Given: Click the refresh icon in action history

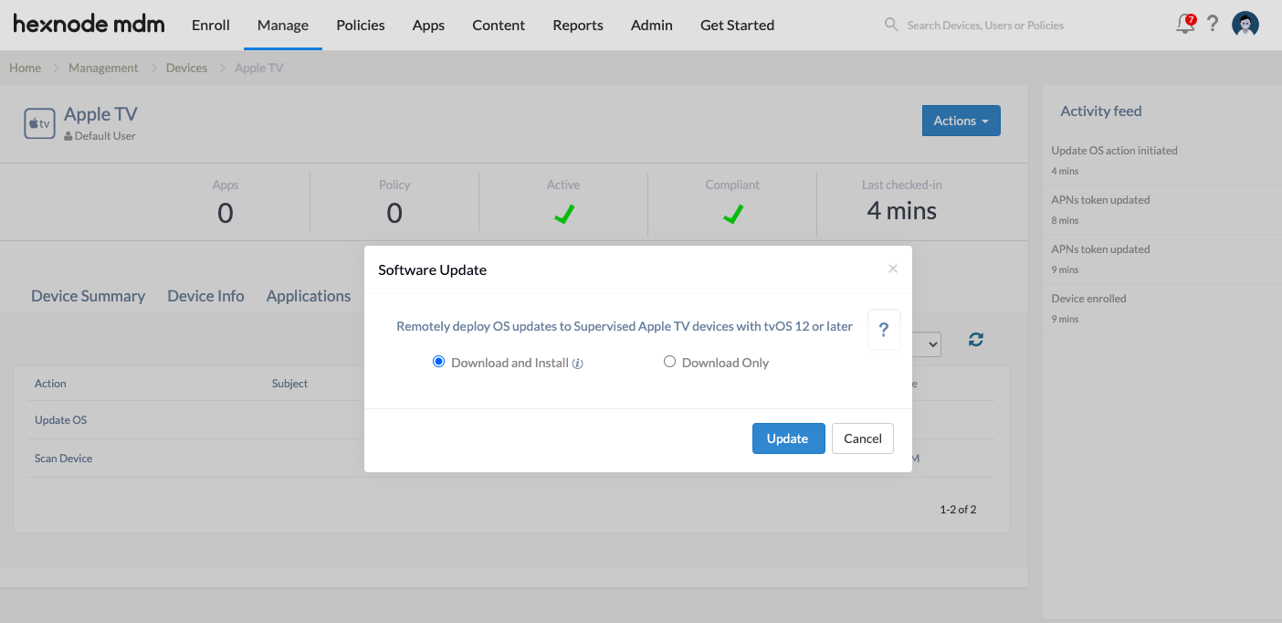Looking at the screenshot, I should click(976, 340).
